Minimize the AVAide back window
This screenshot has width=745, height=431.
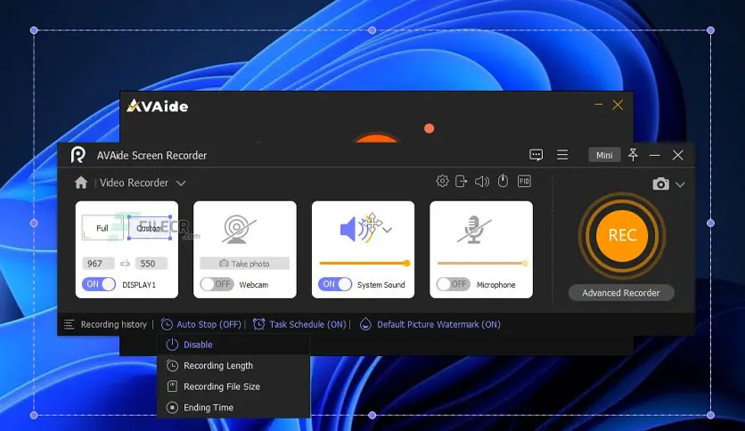pyautogui.click(x=598, y=104)
